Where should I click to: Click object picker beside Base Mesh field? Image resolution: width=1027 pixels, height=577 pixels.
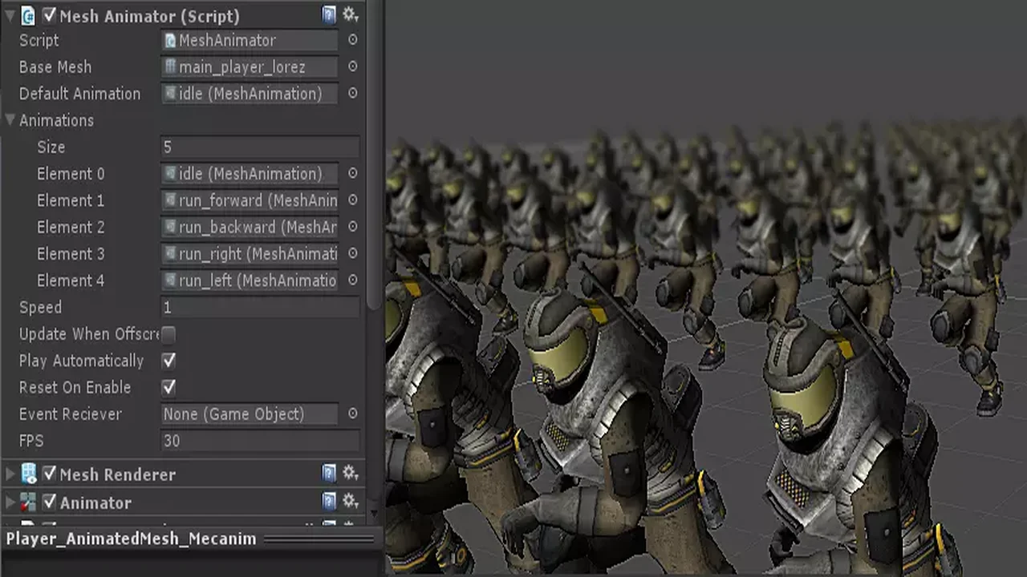pyautogui.click(x=352, y=67)
